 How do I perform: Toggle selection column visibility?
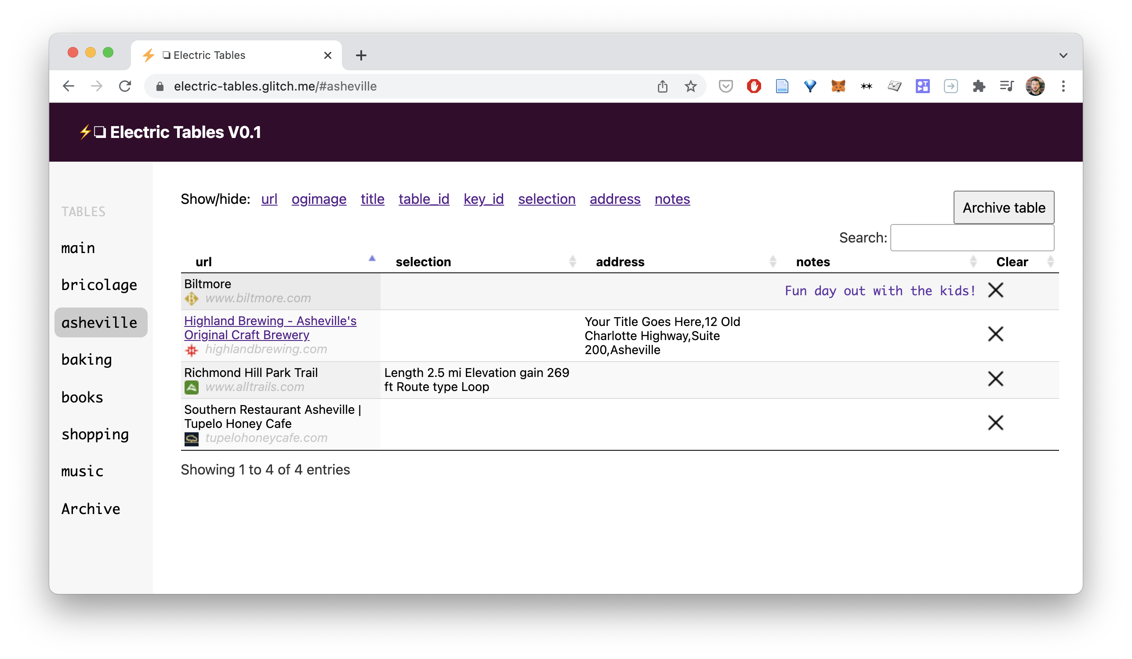point(547,199)
